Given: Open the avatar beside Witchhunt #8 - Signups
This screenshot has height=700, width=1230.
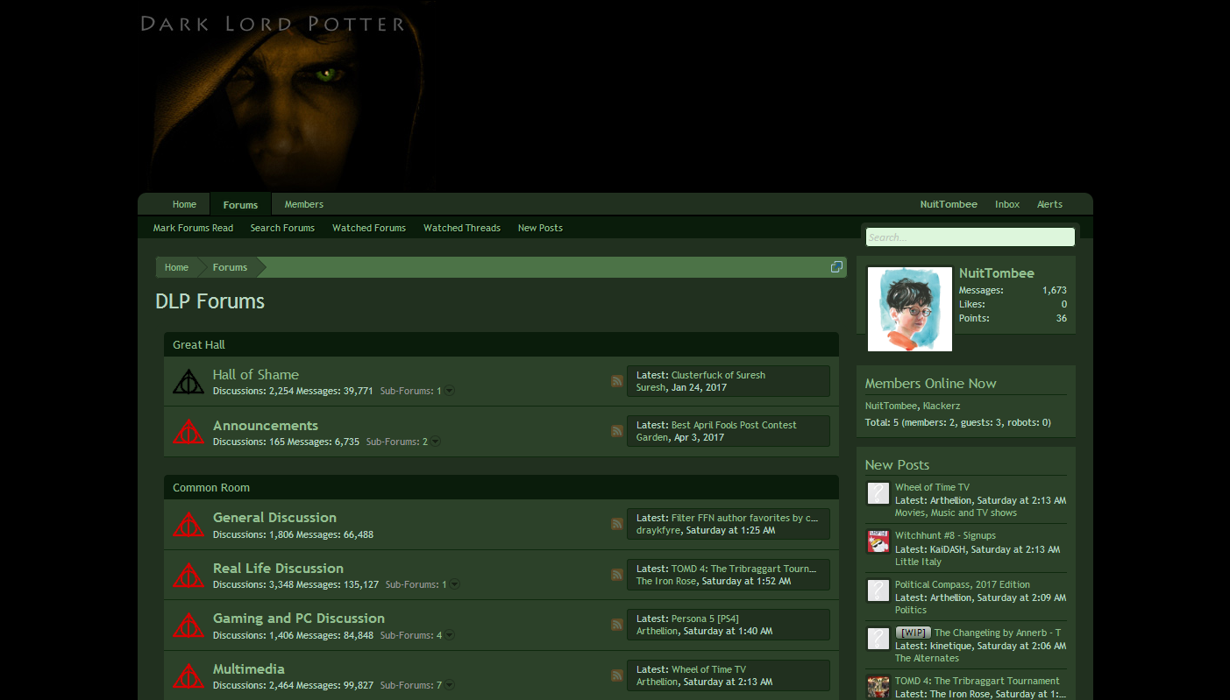Looking at the screenshot, I should [x=878, y=541].
